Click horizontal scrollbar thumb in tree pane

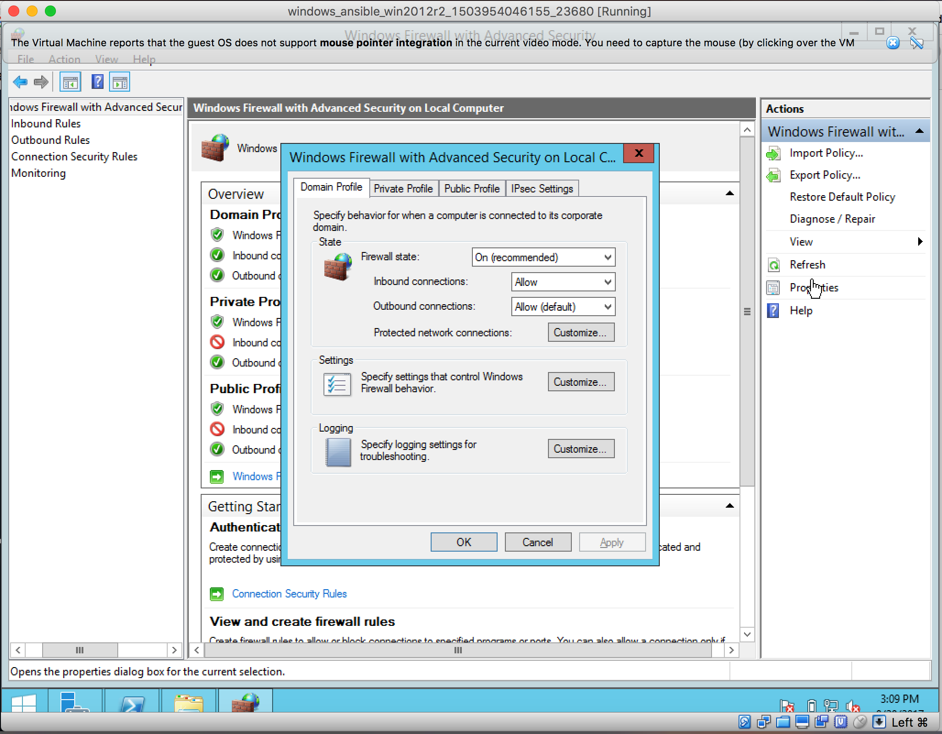pyautogui.click(x=80, y=650)
